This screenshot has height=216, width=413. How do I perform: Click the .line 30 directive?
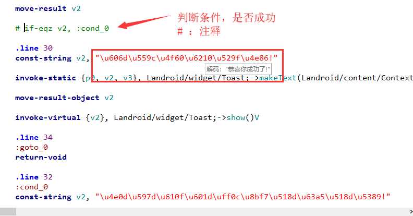point(34,48)
